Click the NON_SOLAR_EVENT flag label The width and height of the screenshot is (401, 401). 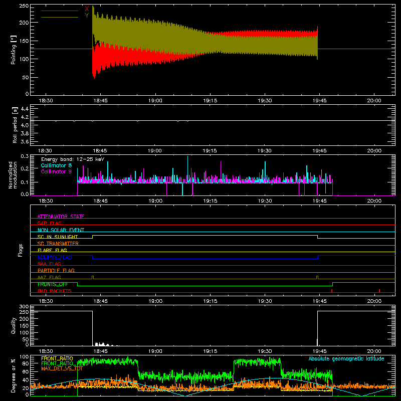pyautogui.click(x=61, y=230)
